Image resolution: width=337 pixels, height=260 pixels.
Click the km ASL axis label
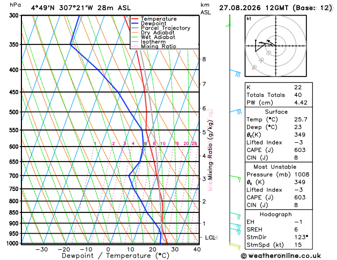click(x=205, y=9)
